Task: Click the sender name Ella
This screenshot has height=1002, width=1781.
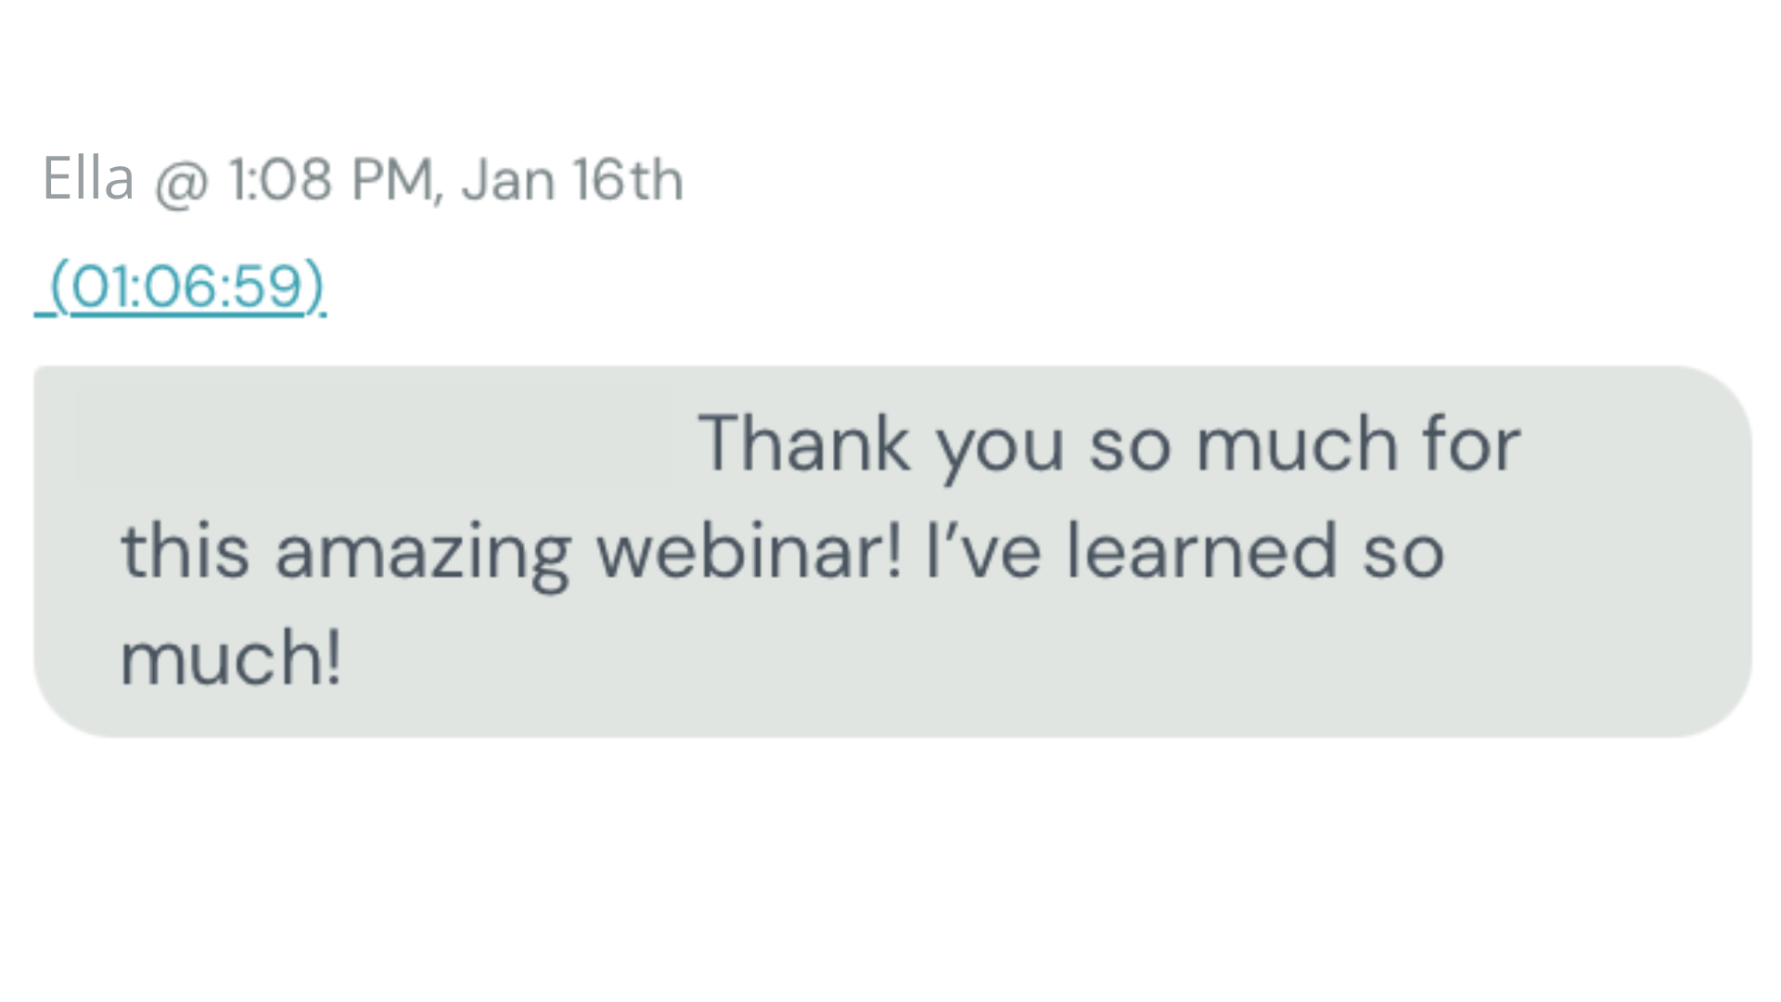Action: coord(88,178)
